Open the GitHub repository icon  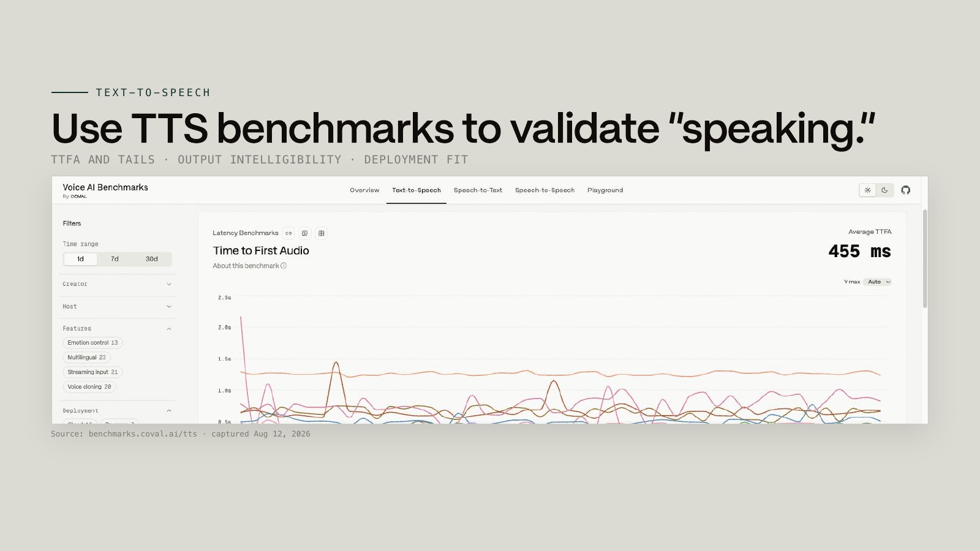point(906,190)
